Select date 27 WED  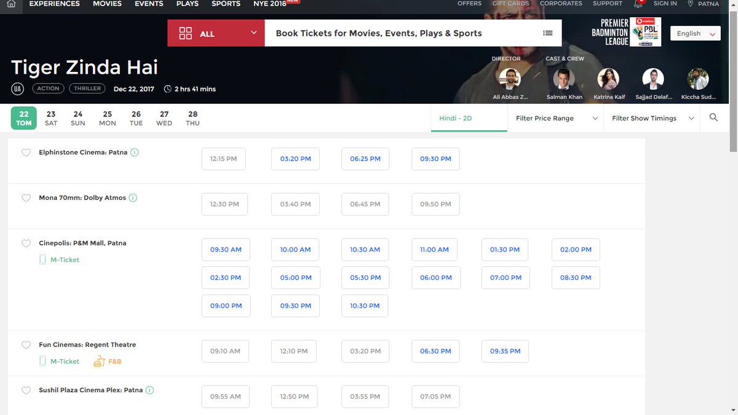click(x=164, y=118)
